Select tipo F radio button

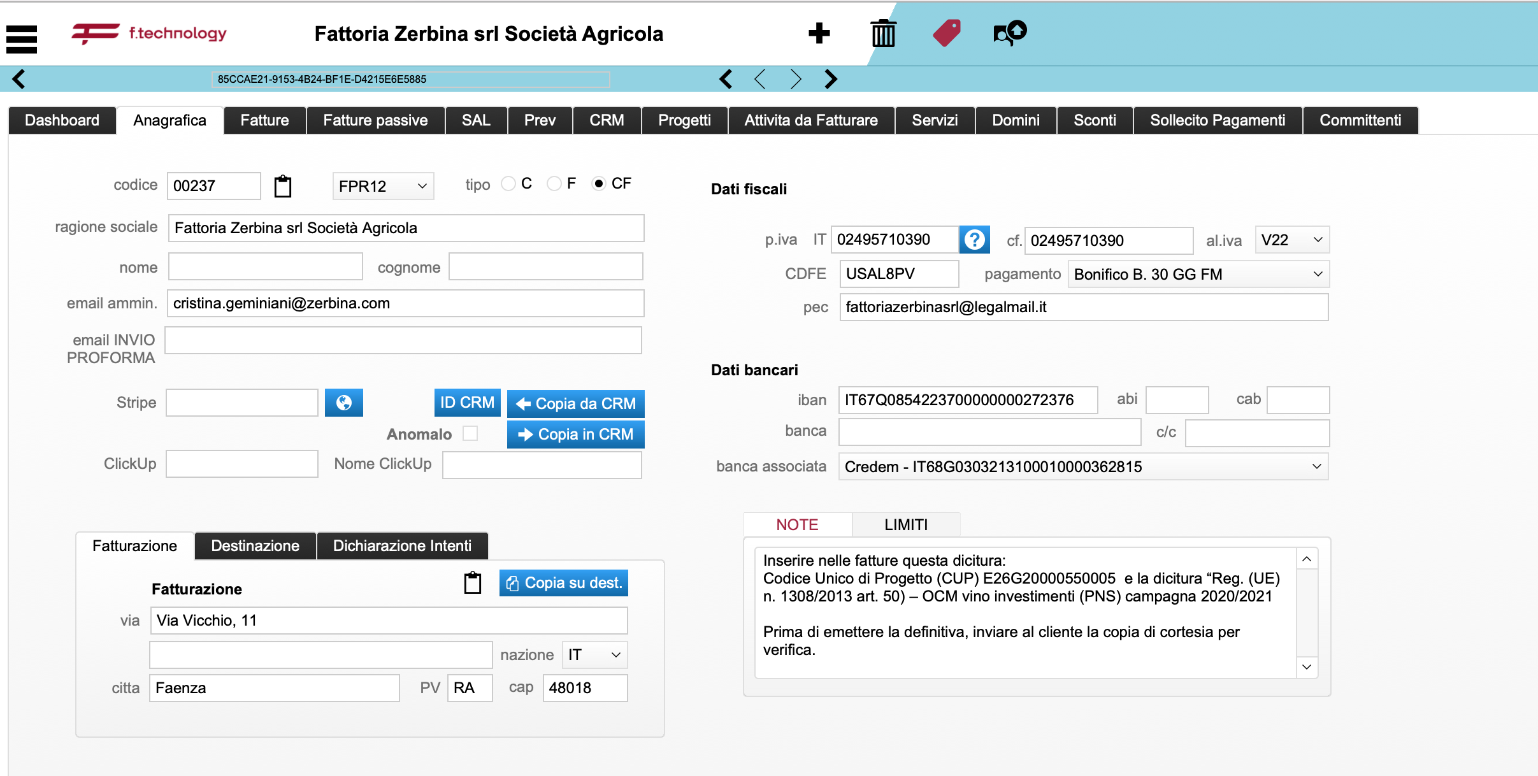(x=554, y=184)
